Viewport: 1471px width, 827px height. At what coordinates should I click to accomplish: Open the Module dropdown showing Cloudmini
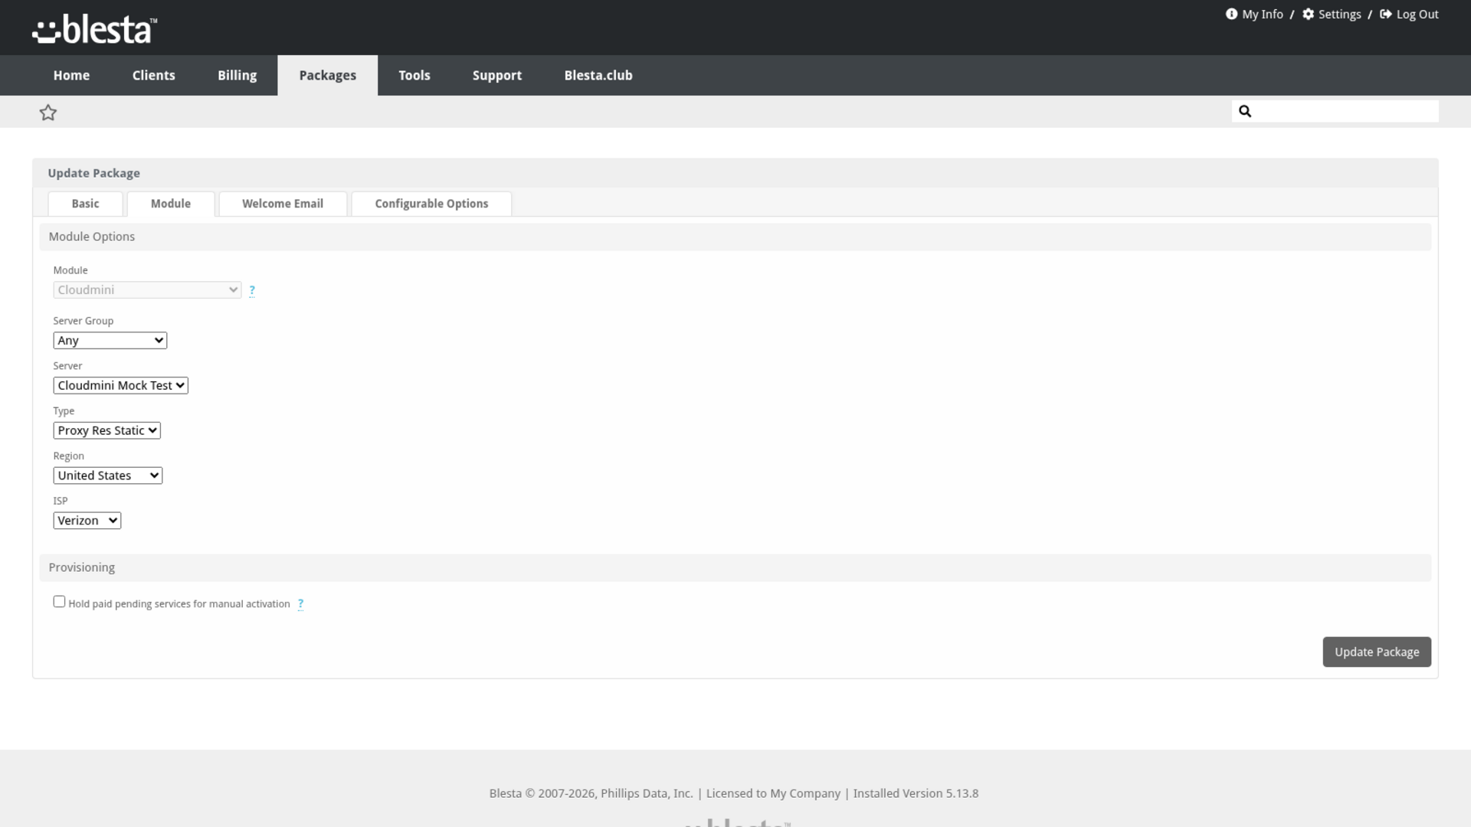147,289
